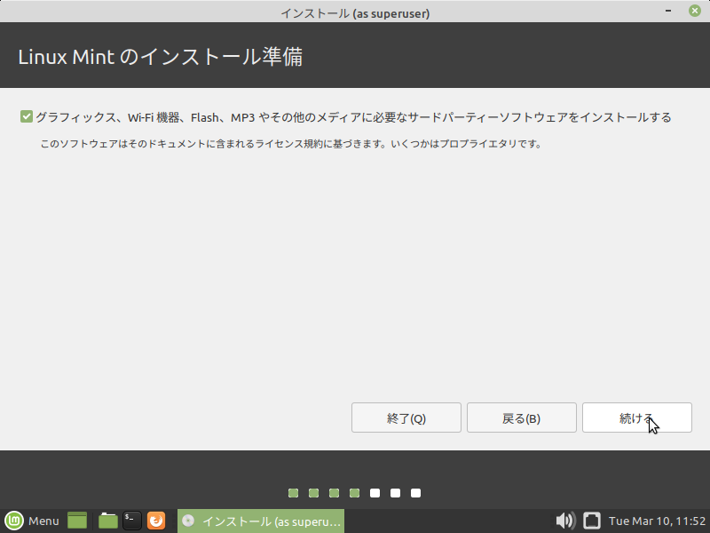Open the network manager tray icon
The width and height of the screenshot is (710, 533).
(x=591, y=521)
